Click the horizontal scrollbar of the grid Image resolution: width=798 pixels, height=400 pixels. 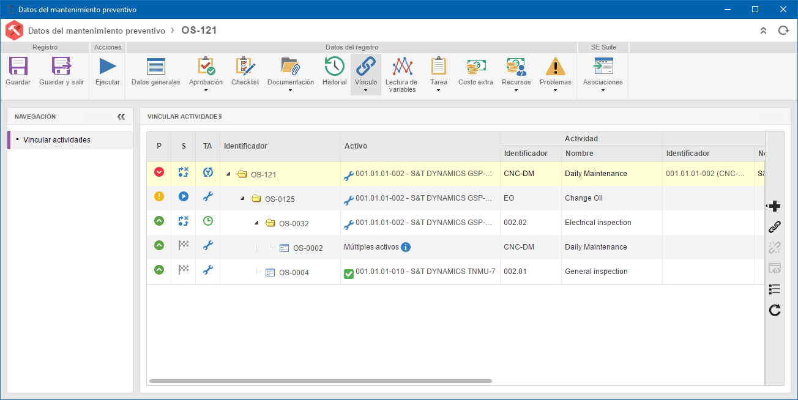(320, 381)
